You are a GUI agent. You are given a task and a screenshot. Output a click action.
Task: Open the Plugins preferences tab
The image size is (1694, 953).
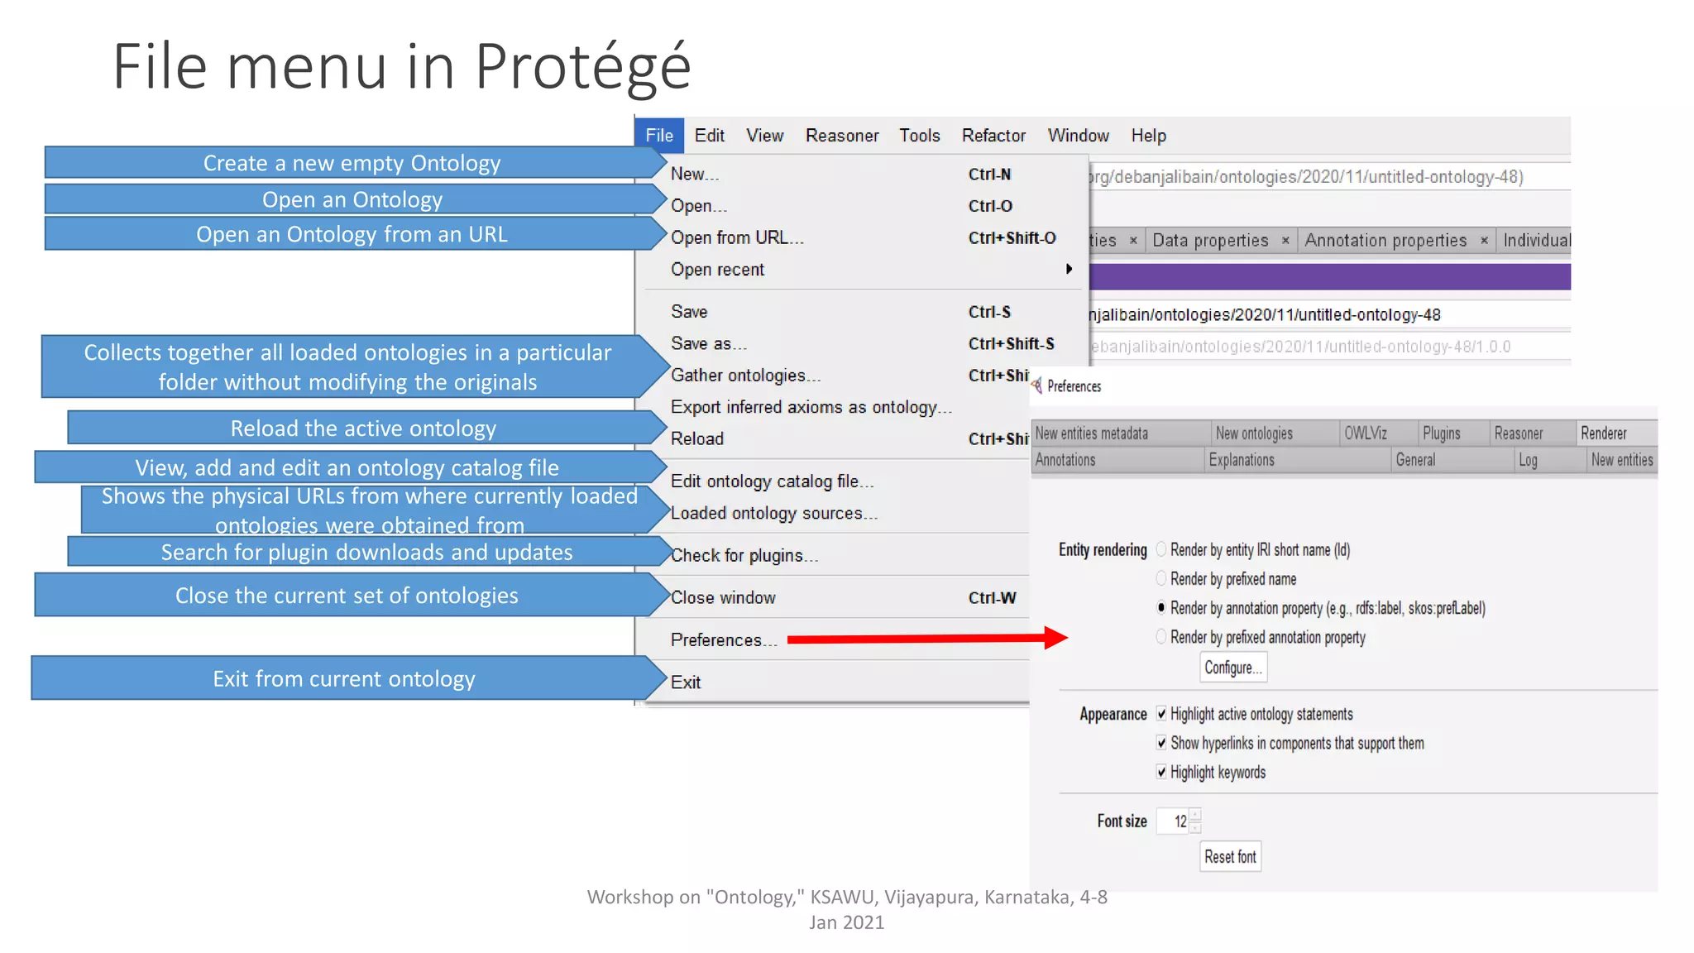click(1453, 433)
